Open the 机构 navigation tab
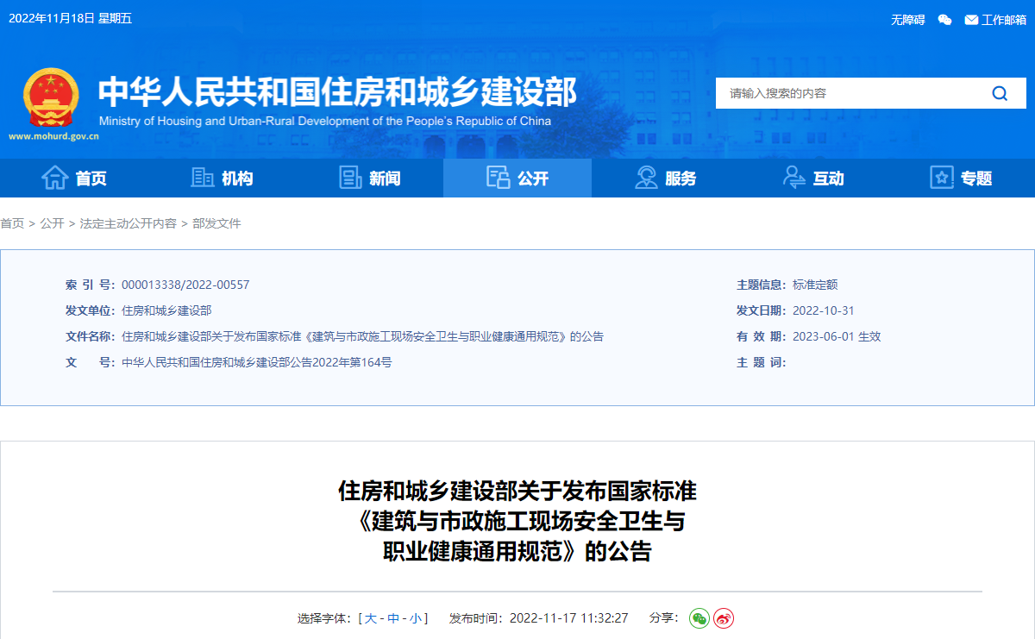 point(222,179)
